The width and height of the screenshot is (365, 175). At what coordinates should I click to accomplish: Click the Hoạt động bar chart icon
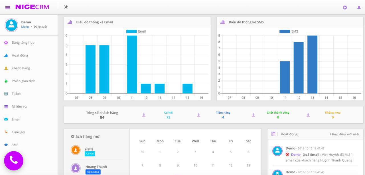(x=6, y=55)
